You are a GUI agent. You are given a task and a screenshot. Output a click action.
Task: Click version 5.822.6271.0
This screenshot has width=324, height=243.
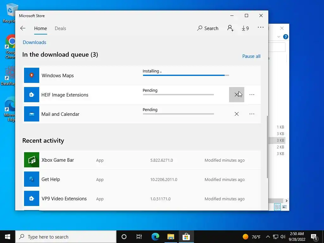[x=162, y=160]
